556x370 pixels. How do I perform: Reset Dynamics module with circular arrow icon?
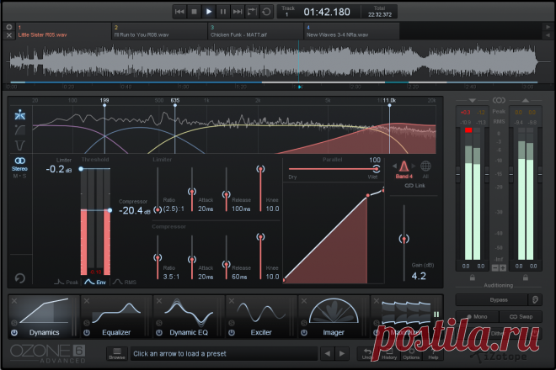pyautogui.click(x=20, y=278)
